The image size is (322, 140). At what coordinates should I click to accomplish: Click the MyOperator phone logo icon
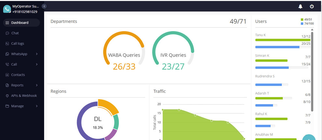(x=7, y=9)
